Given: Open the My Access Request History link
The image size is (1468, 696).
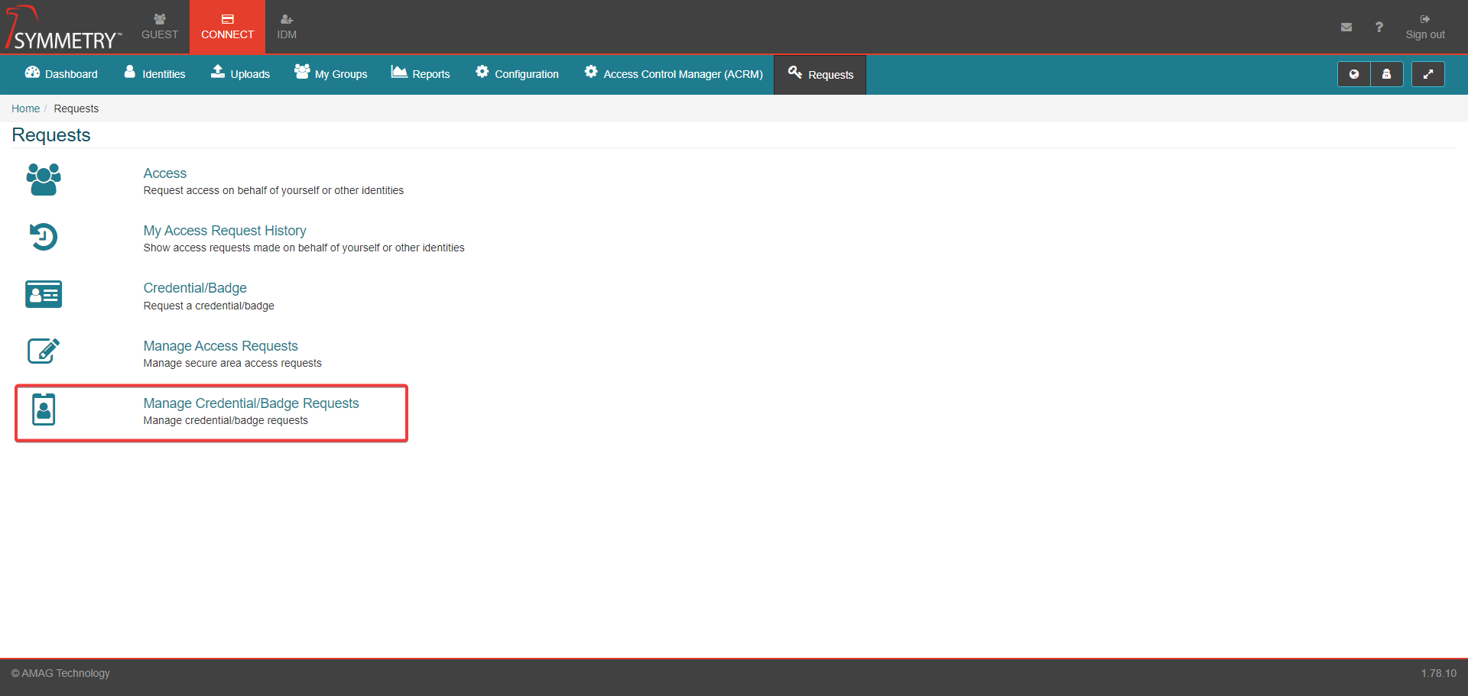Looking at the screenshot, I should point(225,231).
